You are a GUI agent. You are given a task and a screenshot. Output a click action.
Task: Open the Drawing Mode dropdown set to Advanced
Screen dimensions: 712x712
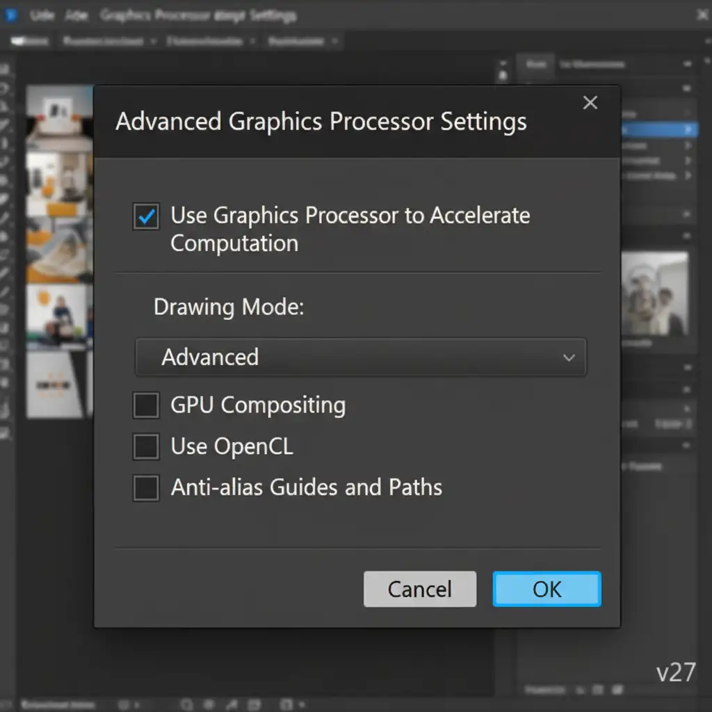360,357
